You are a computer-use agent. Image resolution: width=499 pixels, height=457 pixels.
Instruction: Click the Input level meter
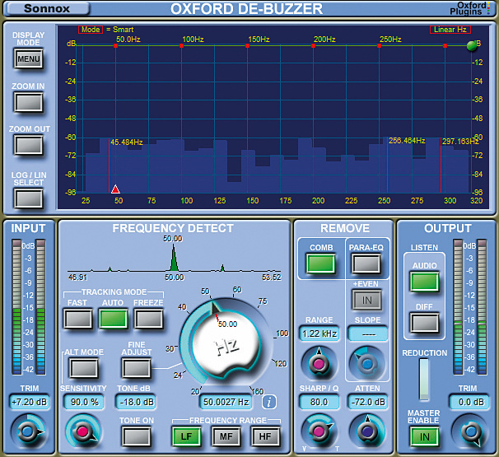(28, 307)
